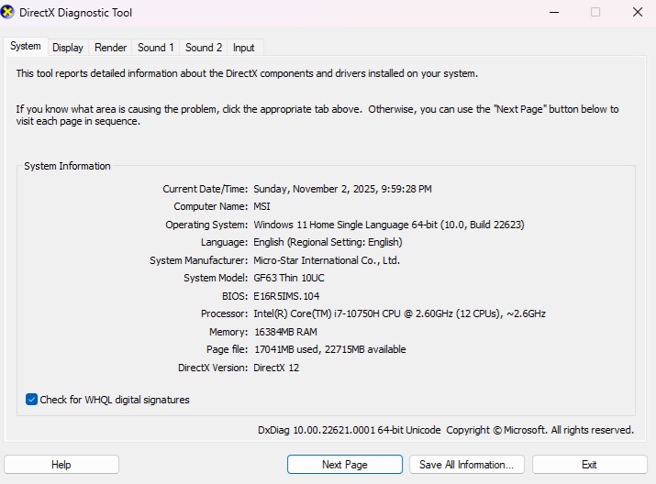Click the Processor value text
Screen dimensions: 656x484
[x=399, y=313]
